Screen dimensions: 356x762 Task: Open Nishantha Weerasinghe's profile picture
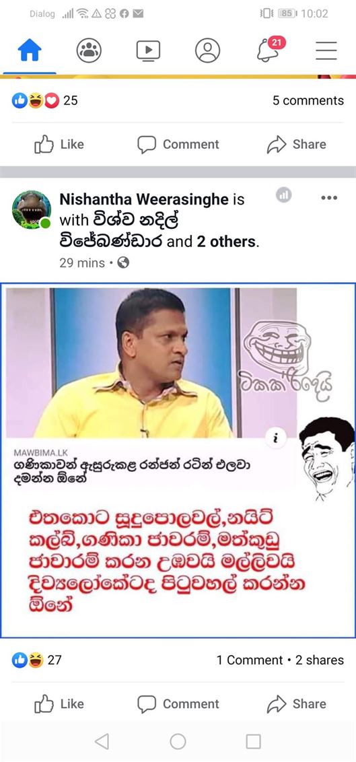(x=32, y=209)
